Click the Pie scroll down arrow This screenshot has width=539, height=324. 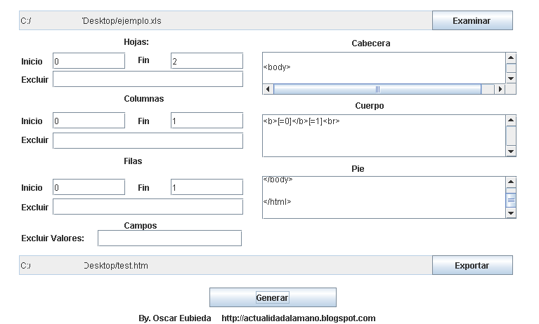pos(511,213)
